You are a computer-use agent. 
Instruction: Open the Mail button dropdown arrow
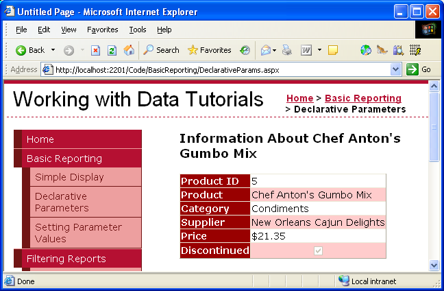[x=274, y=50]
